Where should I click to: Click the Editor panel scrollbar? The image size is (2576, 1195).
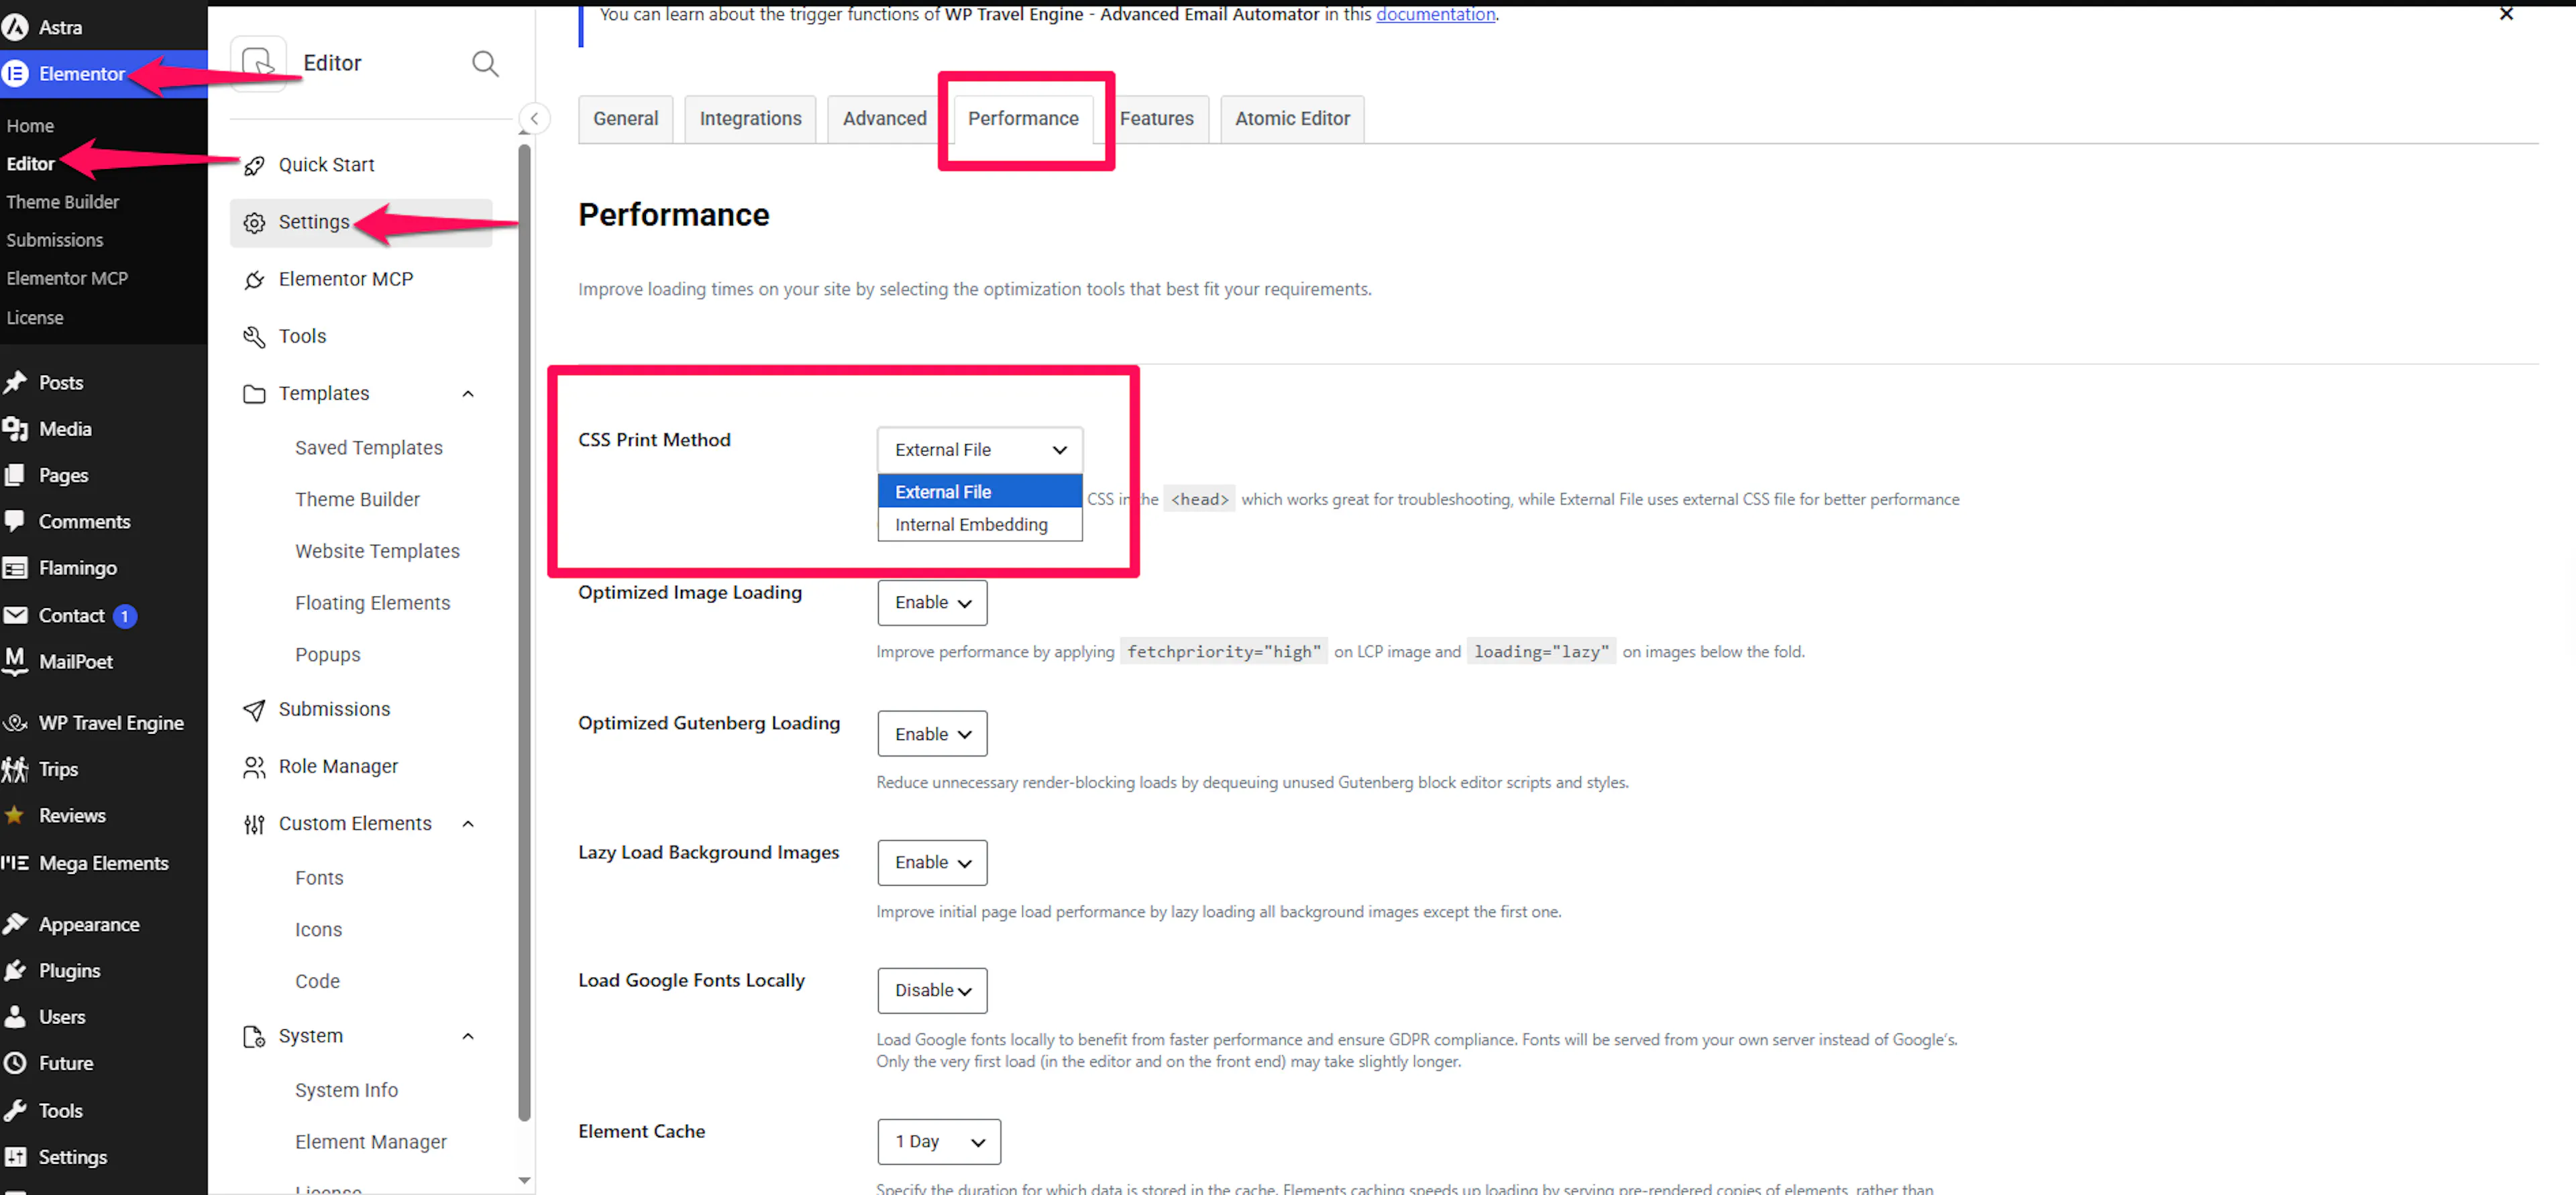(x=524, y=632)
